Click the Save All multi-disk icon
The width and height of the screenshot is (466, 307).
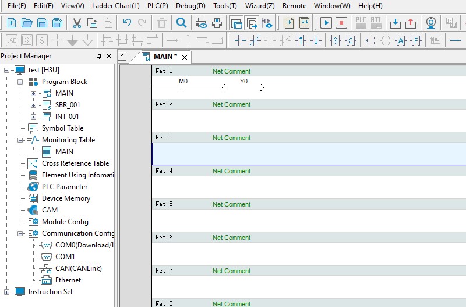click(57, 23)
